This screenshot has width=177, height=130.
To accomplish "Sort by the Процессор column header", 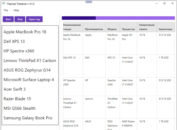I will (x=128, y=29).
